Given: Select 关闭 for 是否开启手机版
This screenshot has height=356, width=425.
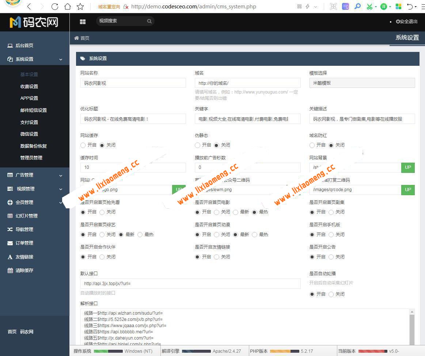Looking at the screenshot, I should pos(331,235).
